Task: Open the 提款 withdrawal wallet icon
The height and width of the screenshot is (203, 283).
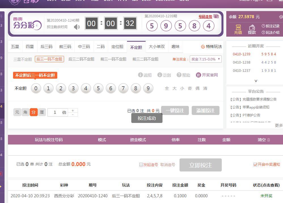Action: [x=252, y=29]
